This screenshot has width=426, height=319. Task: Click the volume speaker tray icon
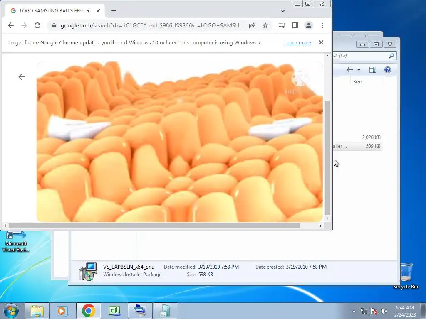(x=384, y=311)
